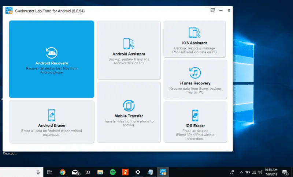The image size is (293, 177).
Task: Select the Mobile Transfer tile label
Action: coord(129,116)
